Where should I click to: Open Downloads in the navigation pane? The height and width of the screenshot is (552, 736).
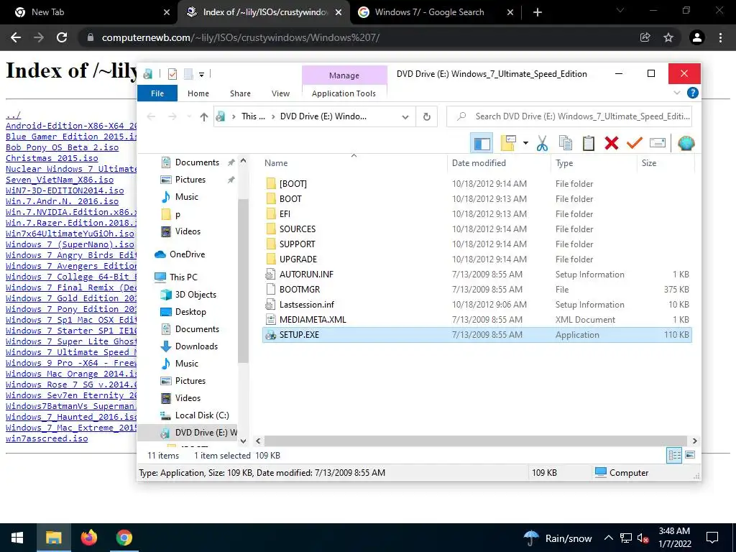[x=196, y=346]
